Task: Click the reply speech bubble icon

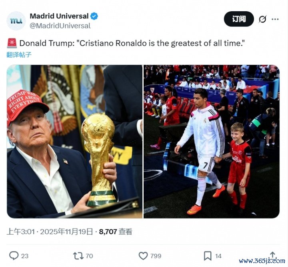Action: click(14, 256)
